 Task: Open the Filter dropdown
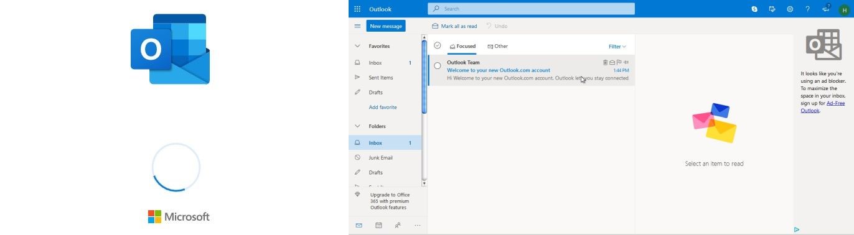tap(617, 47)
